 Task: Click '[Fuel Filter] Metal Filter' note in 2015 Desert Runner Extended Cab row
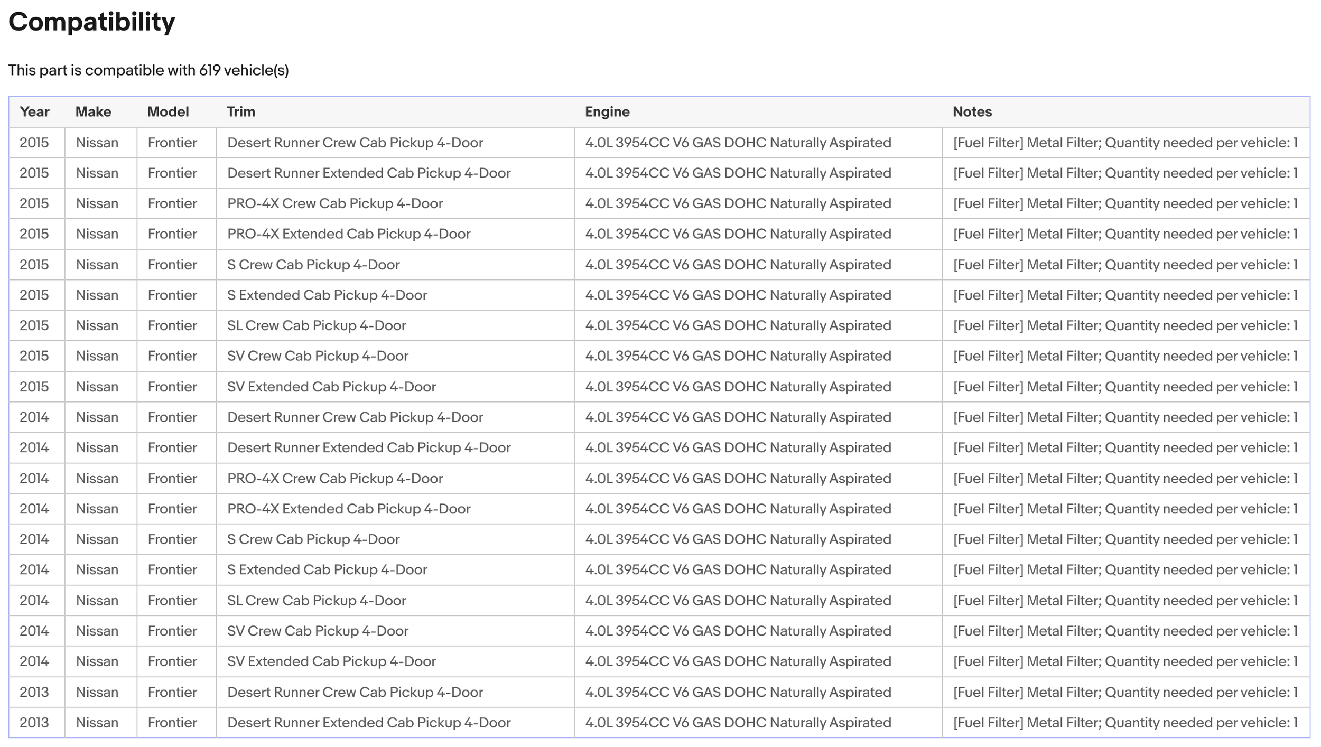coord(1125,173)
